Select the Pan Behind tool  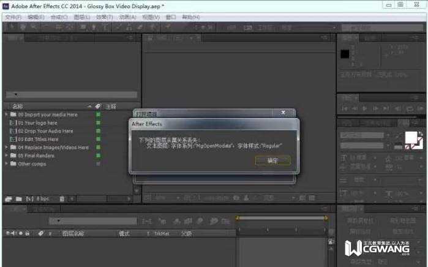click(70, 27)
